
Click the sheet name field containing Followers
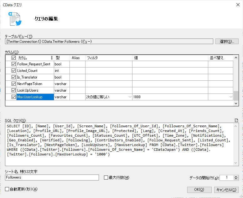pyautogui.click(x=52, y=177)
